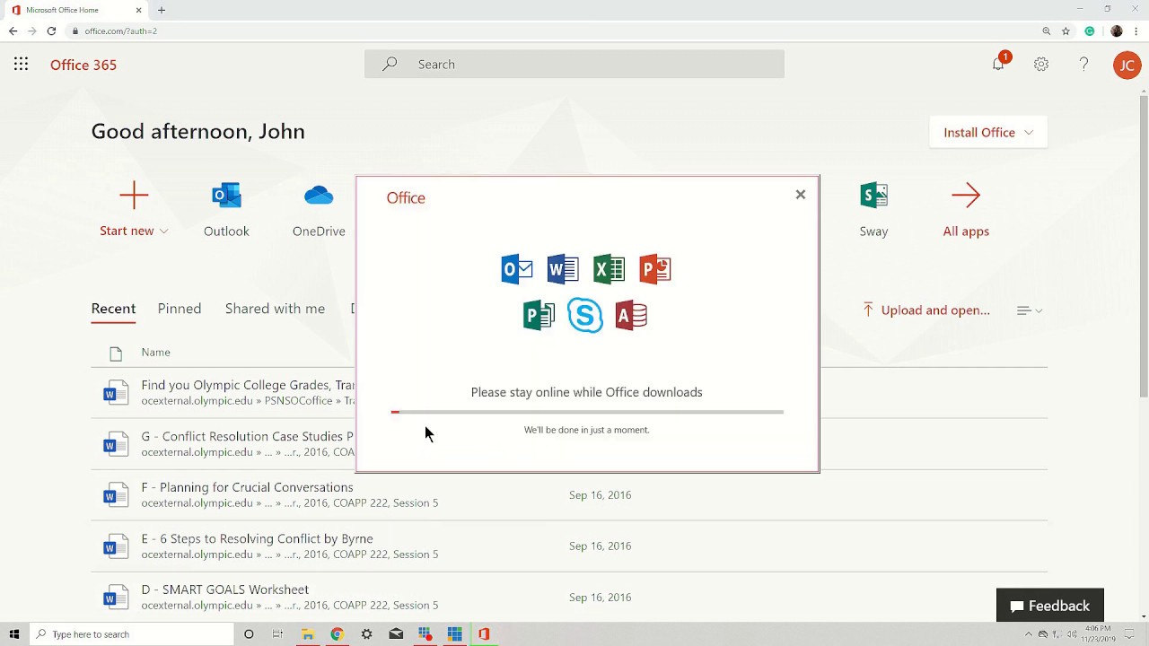Open G - Conflict Resolution Case Studies
Viewport: 1149px width, 646px height.
pos(248,436)
